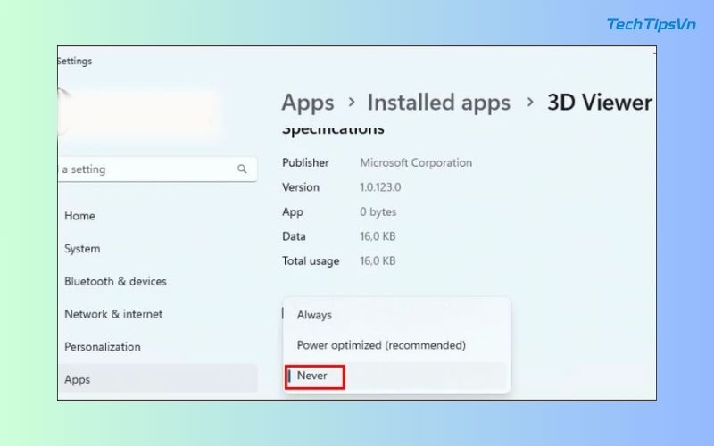Viewport: 714px width, 446px height.
Task: Select Apps in the sidebar
Action: point(158,378)
